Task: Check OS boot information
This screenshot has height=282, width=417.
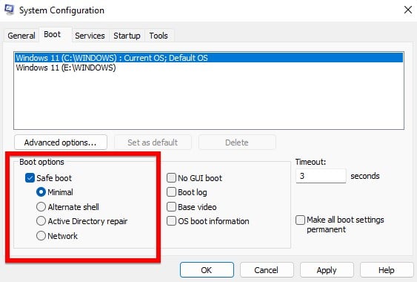Action: pyautogui.click(x=171, y=221)
